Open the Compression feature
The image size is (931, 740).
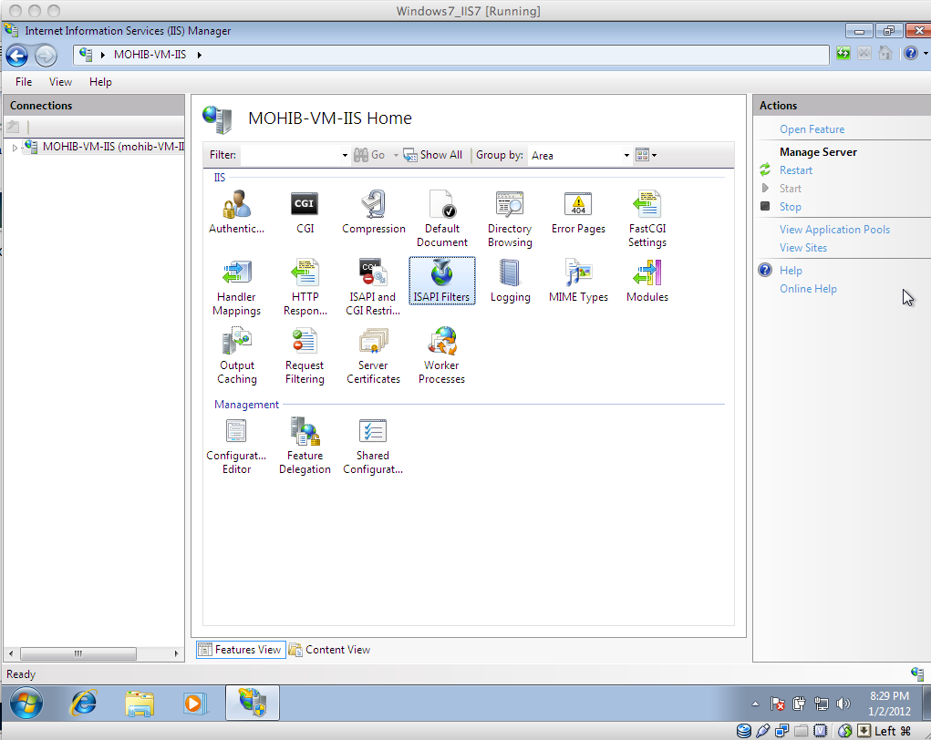click(373, 204)
